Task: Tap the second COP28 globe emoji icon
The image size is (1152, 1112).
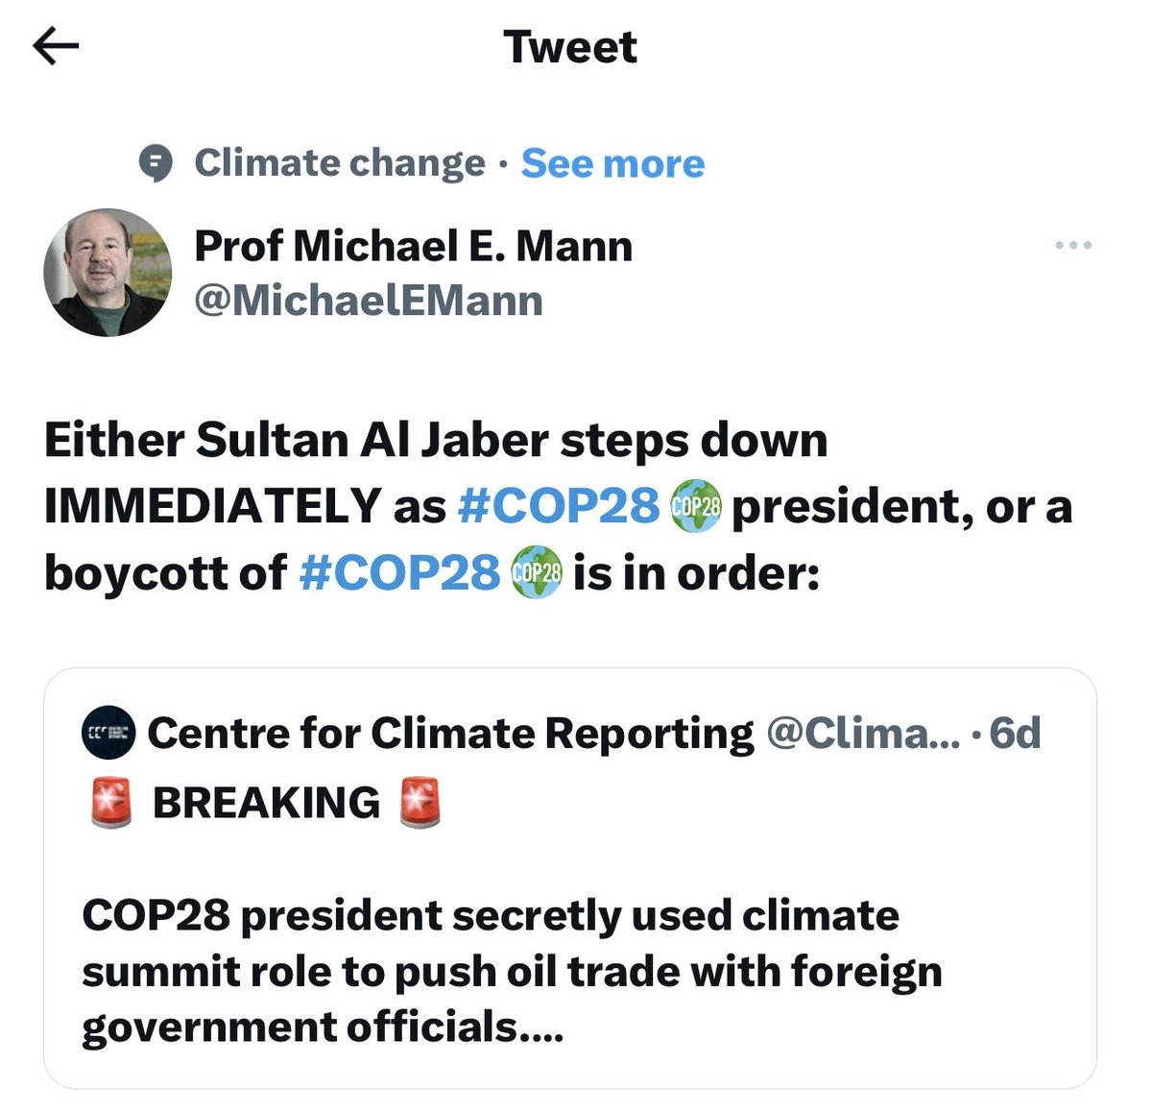Action: pos(537,572)
